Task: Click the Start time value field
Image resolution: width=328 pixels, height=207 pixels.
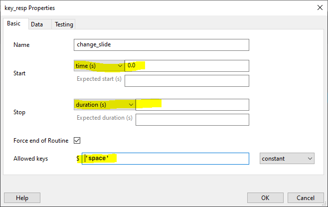Action: tap(186, 66)
